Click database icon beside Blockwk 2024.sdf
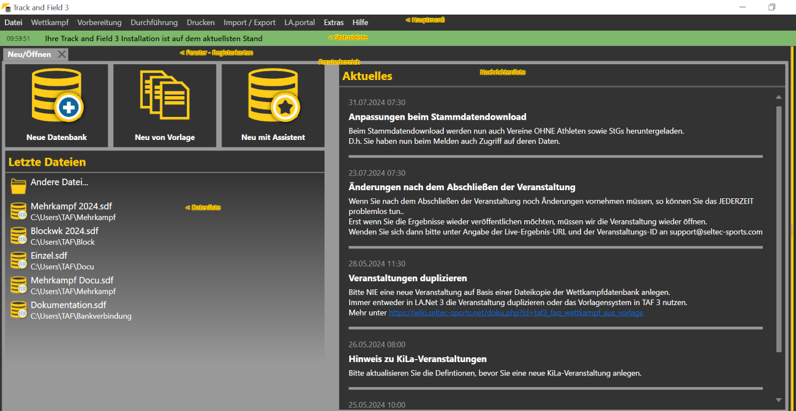This screenshot has height=411, width=796. pyautogui.click(x=18, y=235)
